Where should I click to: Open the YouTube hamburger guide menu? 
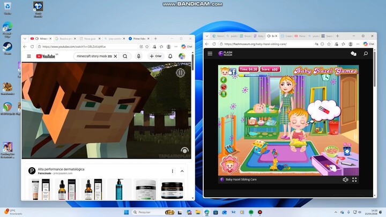tap(29, 56)
